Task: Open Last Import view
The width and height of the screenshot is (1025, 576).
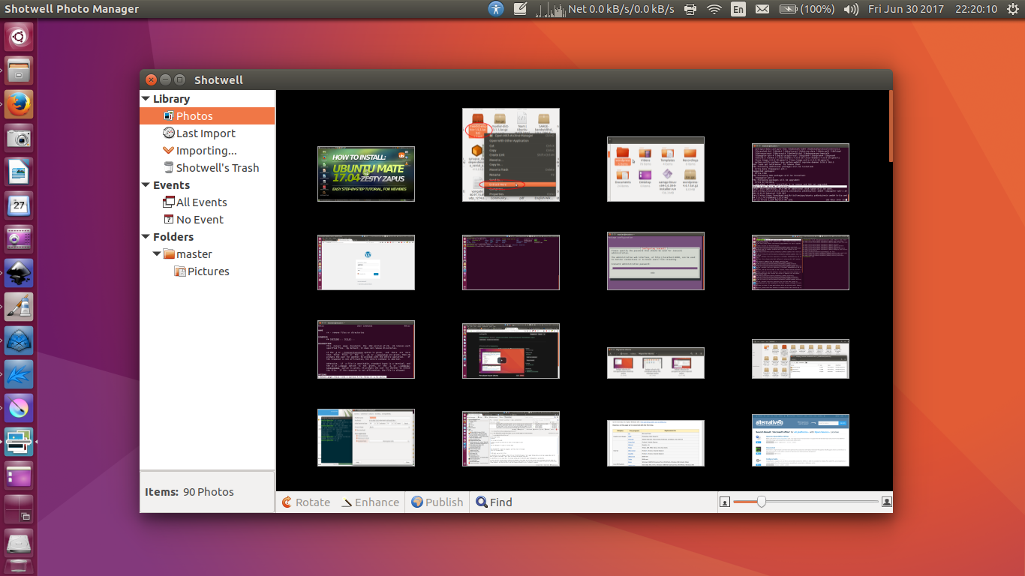Action: pyautogui.click(x=206, y=133)
